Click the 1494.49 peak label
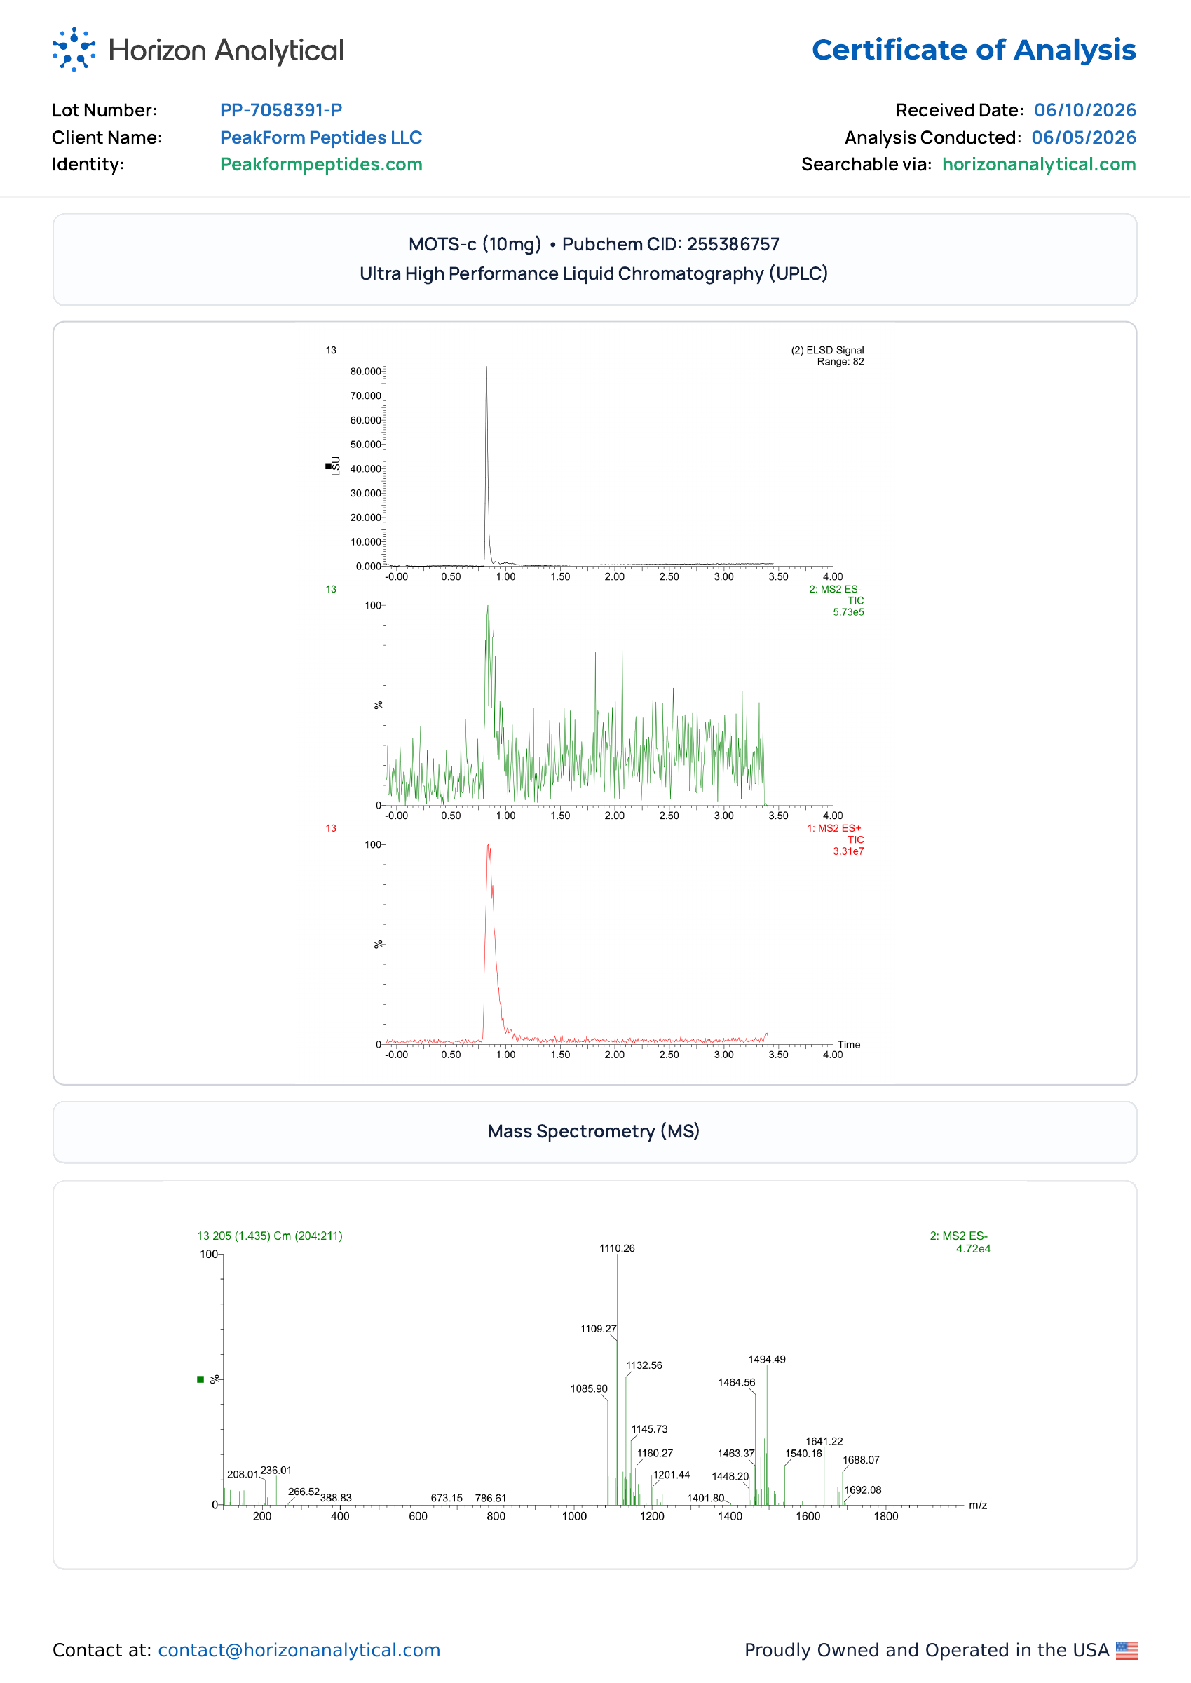The image size is (1191, 1683). (x=767, y=1360)
